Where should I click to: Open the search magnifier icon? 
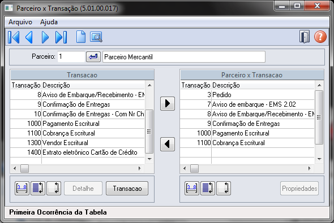pyautogui.click(x=96, y=37)
